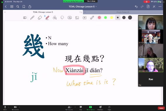
Task: Select the Laser pointer tool
Action: click(92, 18)
